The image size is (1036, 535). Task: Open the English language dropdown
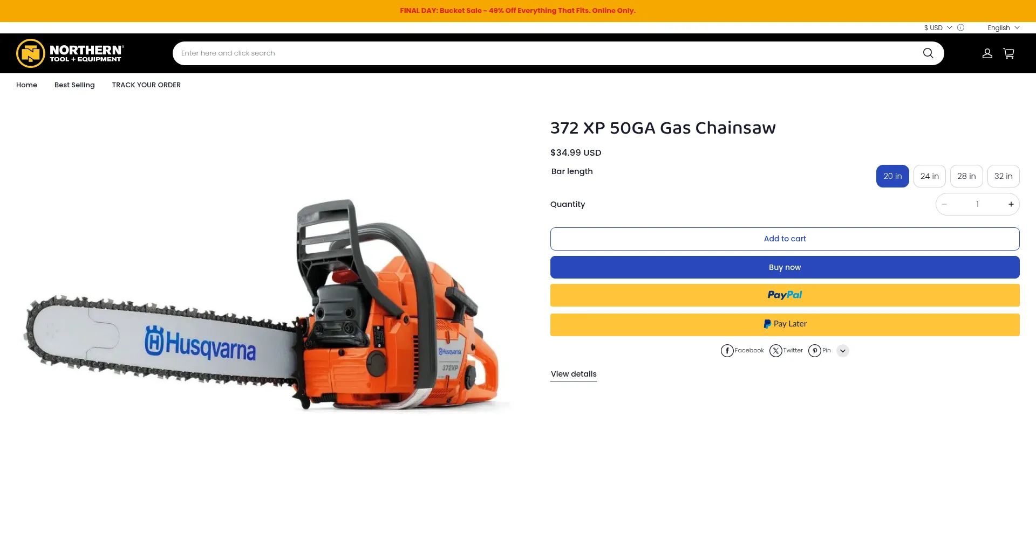pyautogui.click(x=1004, y=27)
